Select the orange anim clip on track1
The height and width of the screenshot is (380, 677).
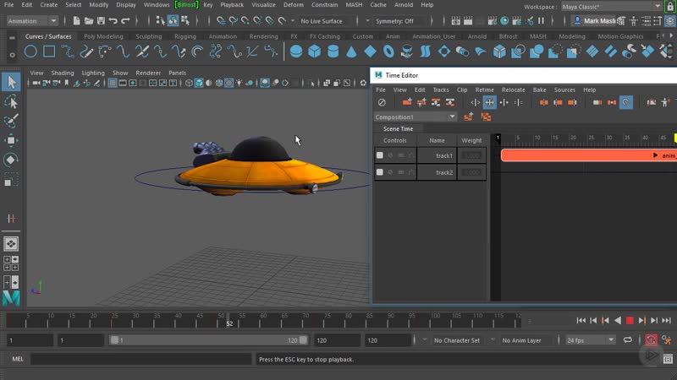(x=588, y=155)
